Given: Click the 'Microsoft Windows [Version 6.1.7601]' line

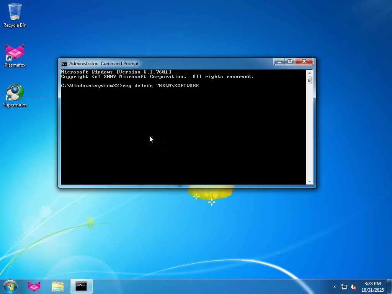Looking at the screenshot, I should (116, 72).
